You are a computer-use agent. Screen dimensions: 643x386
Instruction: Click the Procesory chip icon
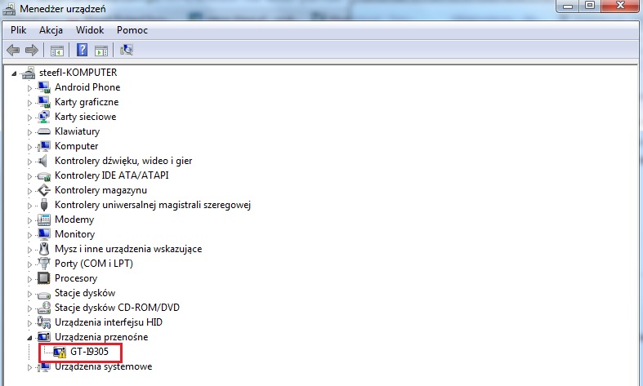click(x=44, y=278)
